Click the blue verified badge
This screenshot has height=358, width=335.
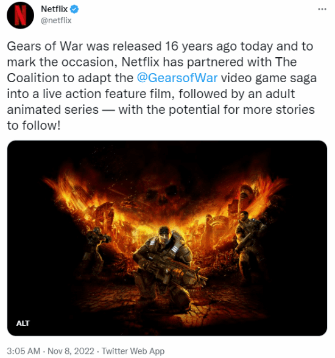(74, 9)
